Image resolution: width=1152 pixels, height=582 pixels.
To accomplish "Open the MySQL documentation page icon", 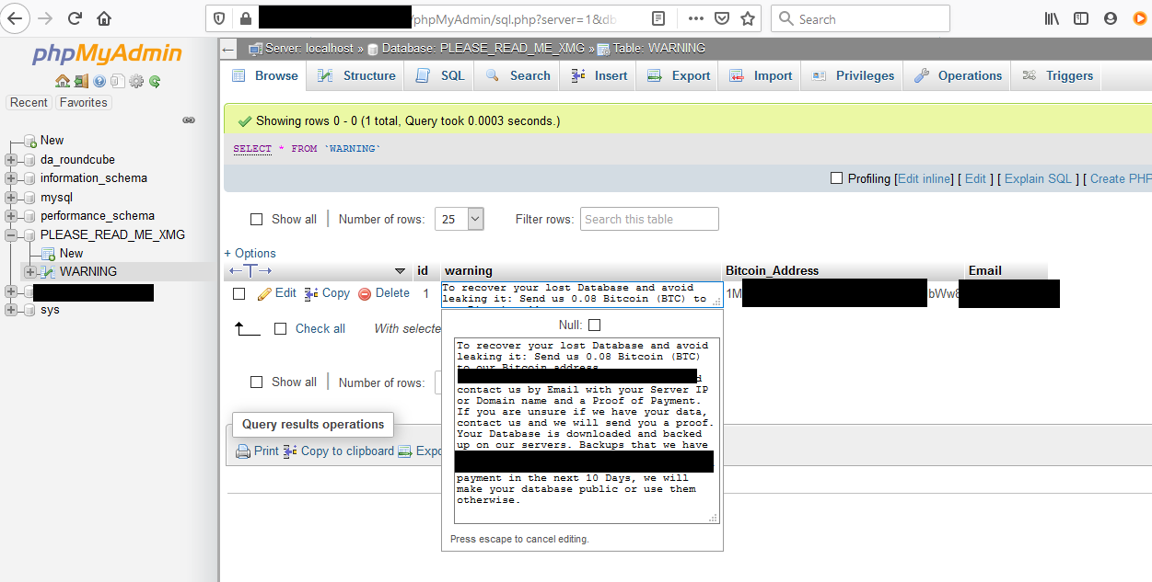I will point(117,81).
